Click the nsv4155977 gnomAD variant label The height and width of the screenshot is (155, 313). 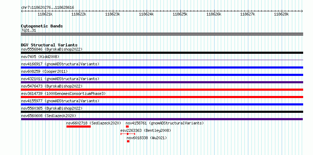point(60,101)
